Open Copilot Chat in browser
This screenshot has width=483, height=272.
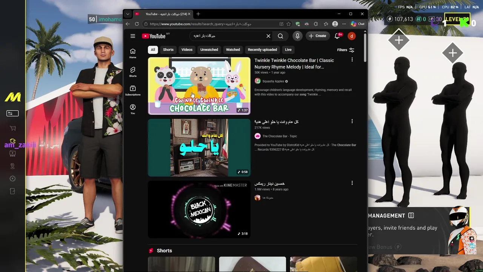[357, 24]
